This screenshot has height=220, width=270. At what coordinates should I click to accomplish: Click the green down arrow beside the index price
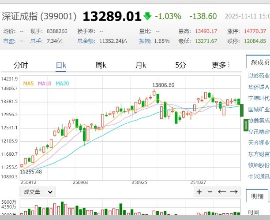pyautogui.click(x=147, y=16)
